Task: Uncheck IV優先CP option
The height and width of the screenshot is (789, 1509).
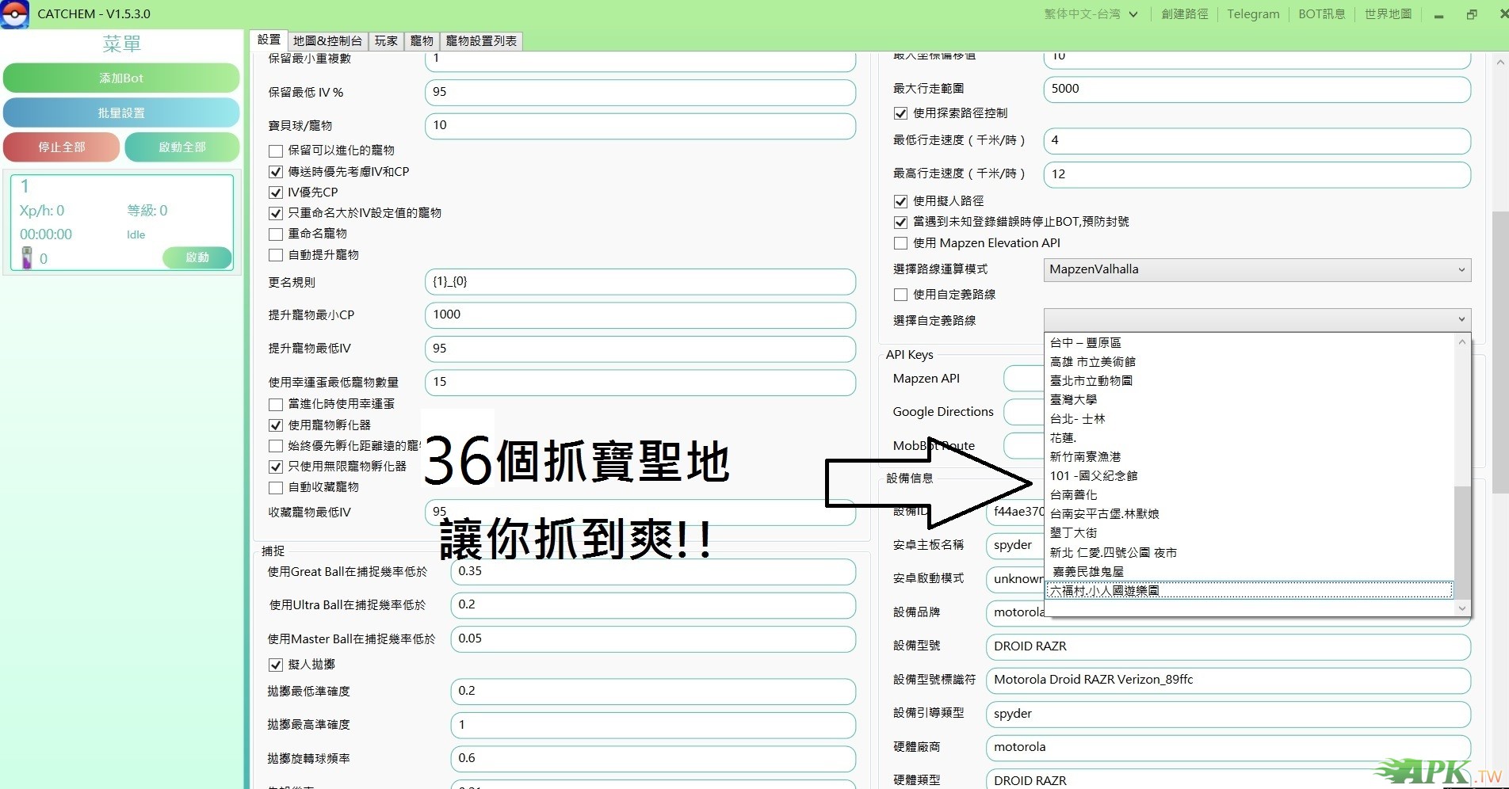Action: [276, 192]
